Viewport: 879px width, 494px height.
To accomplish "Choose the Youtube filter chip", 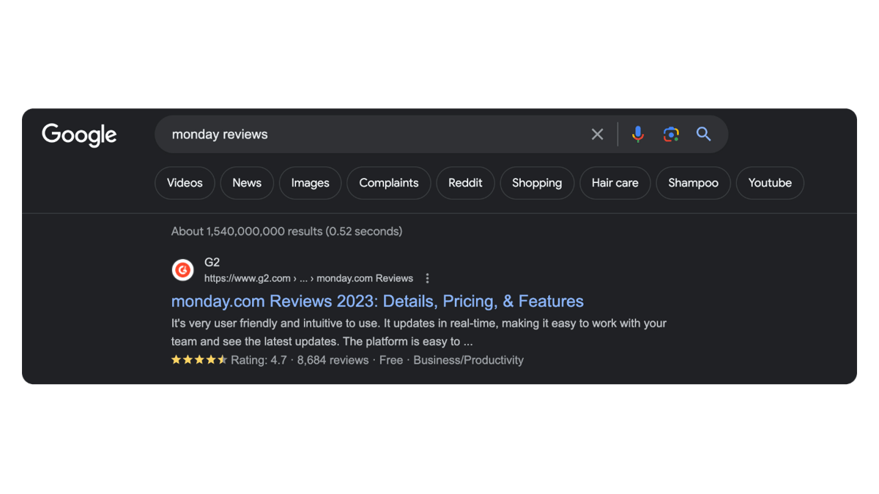I will 770,183.
